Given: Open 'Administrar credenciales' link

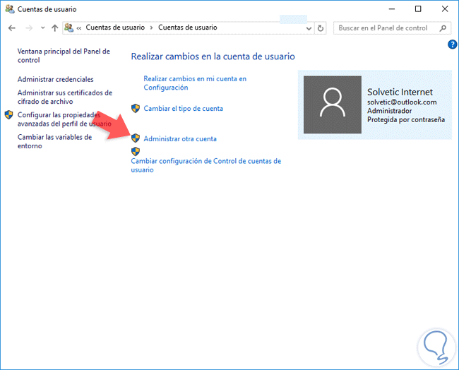Looking at the screenshot, I should [55, 79].
